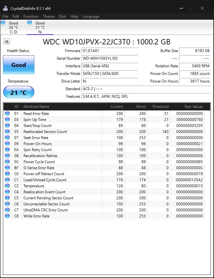Click status orb for Power-off Retract Count
The image size is (214, 278).
(7, 174)
